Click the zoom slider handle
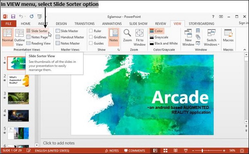 pyautogui.click(x=202, y=151)
